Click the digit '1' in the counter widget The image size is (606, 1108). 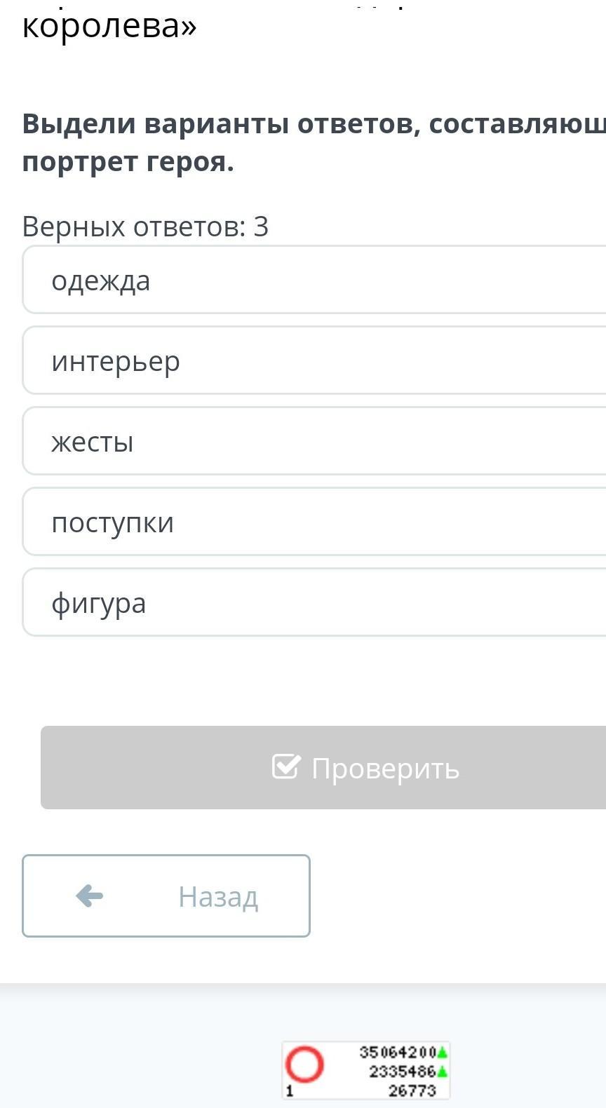[290, 1091]
